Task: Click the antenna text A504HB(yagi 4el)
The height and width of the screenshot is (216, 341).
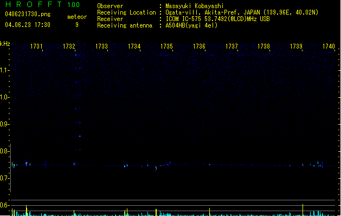Action: (191, 25)
